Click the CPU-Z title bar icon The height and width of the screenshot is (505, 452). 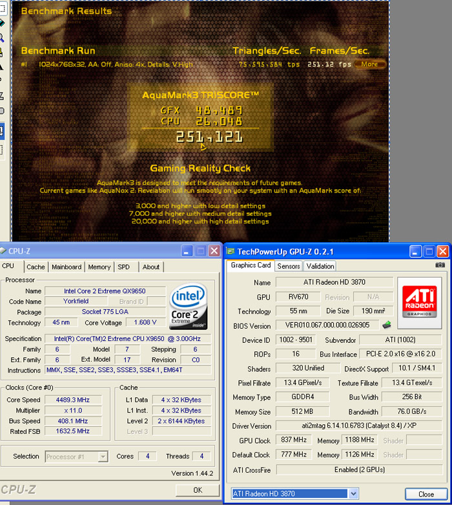pos(3,251)
